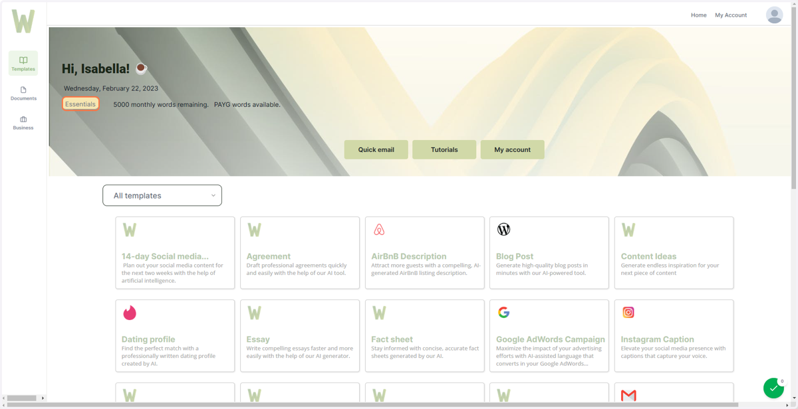
Task: Click the 'Hi, Isabella!' greeting
Action: (x=96, y=68)
